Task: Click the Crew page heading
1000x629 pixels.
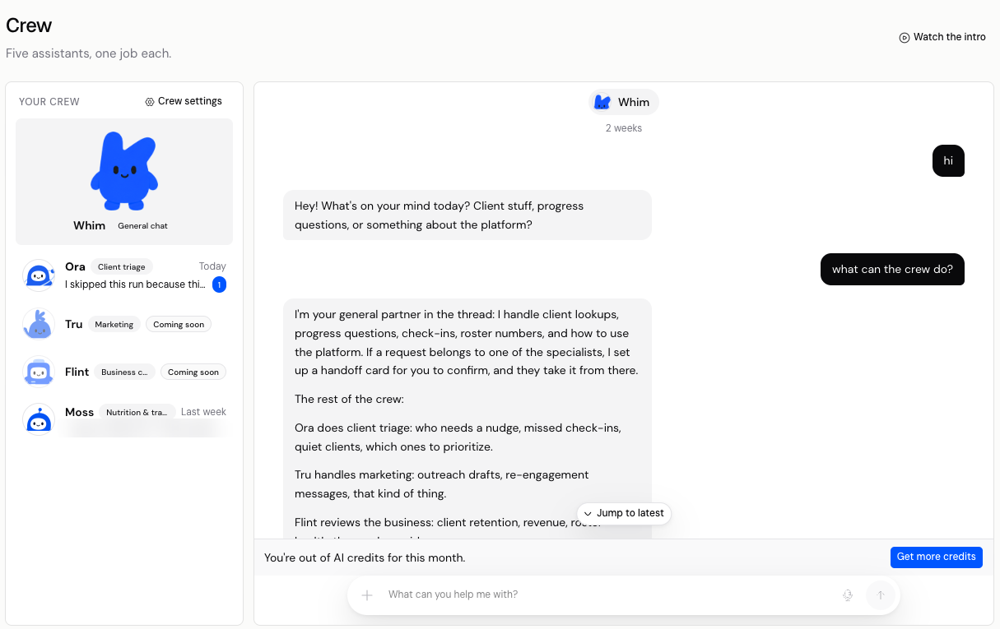Action: click(29, 25)
